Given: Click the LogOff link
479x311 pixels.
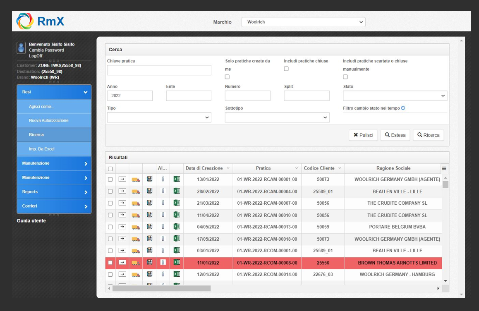Looking at the screenshot, I should (36, 56).
